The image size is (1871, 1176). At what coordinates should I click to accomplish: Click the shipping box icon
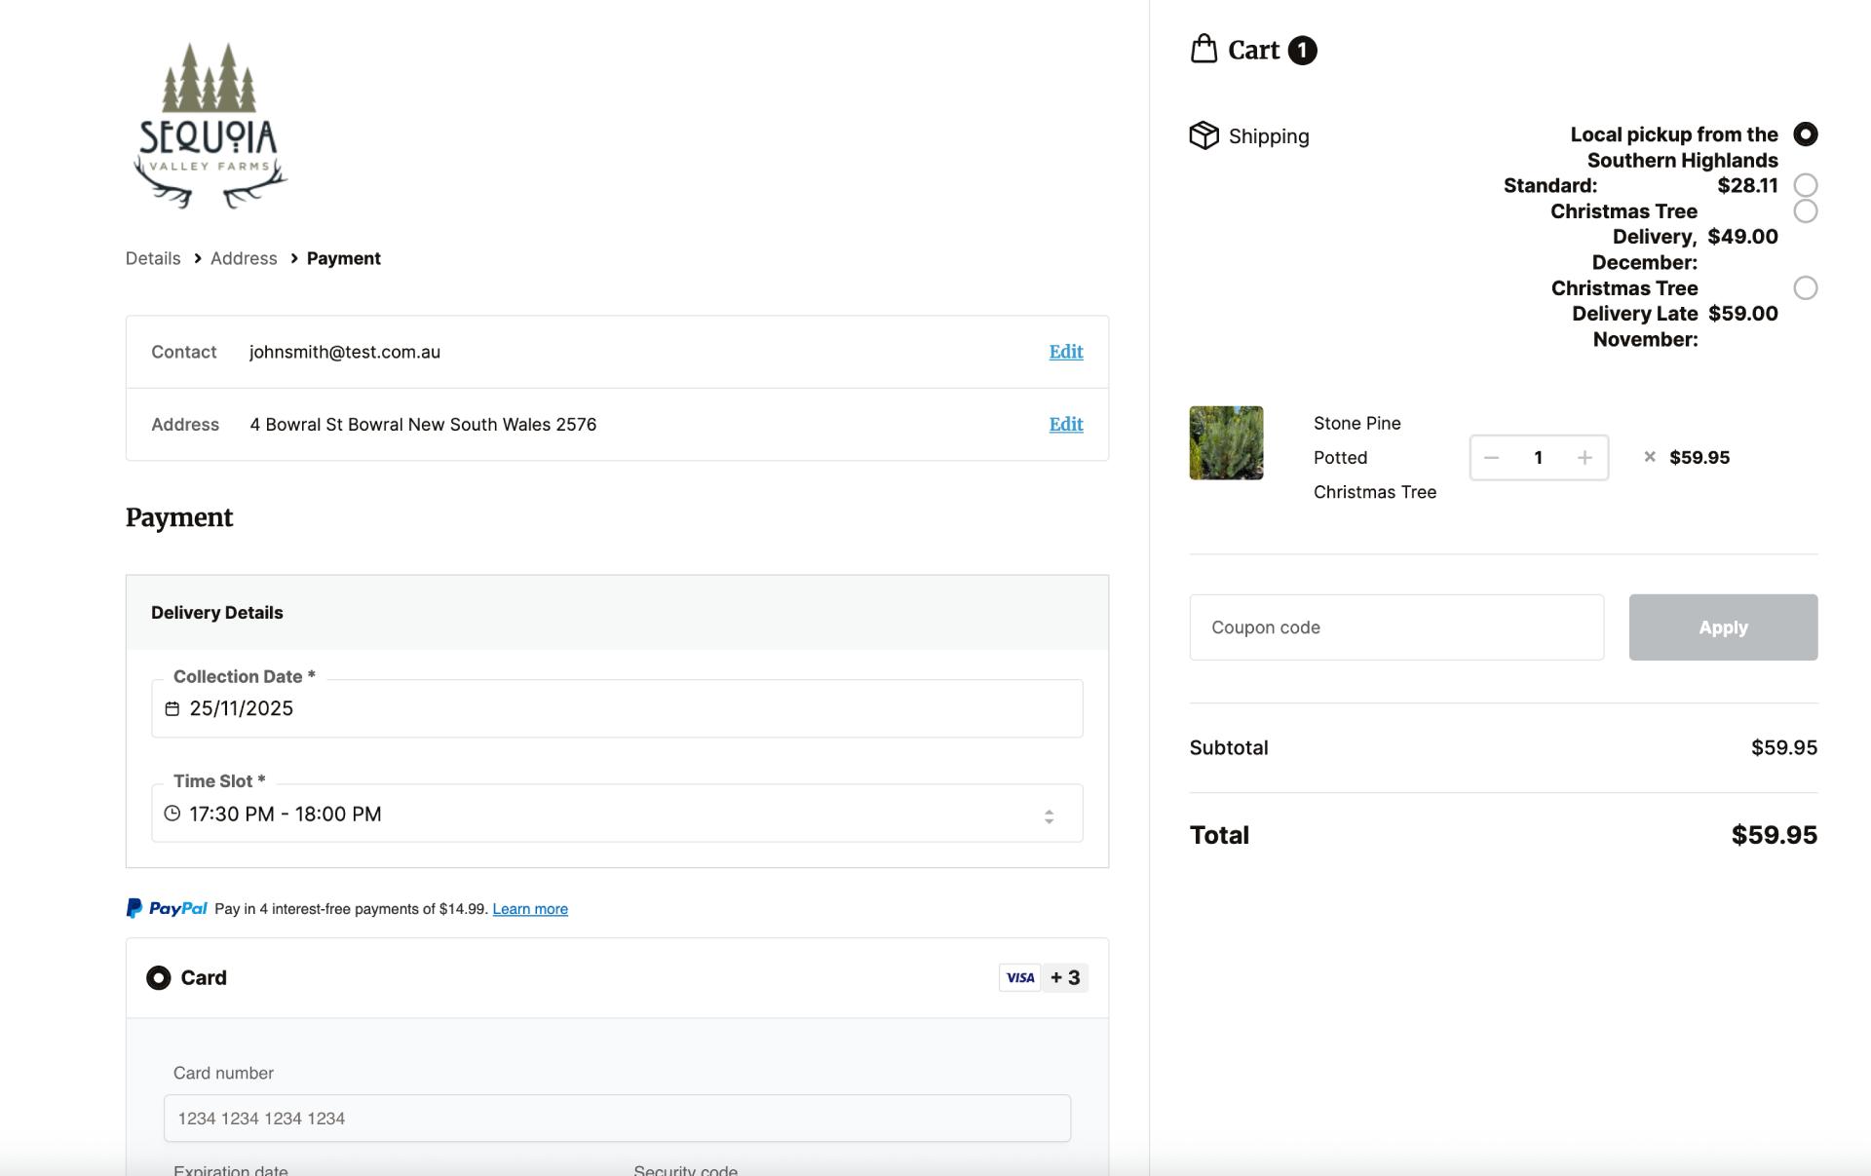[x=1203, y=135]
